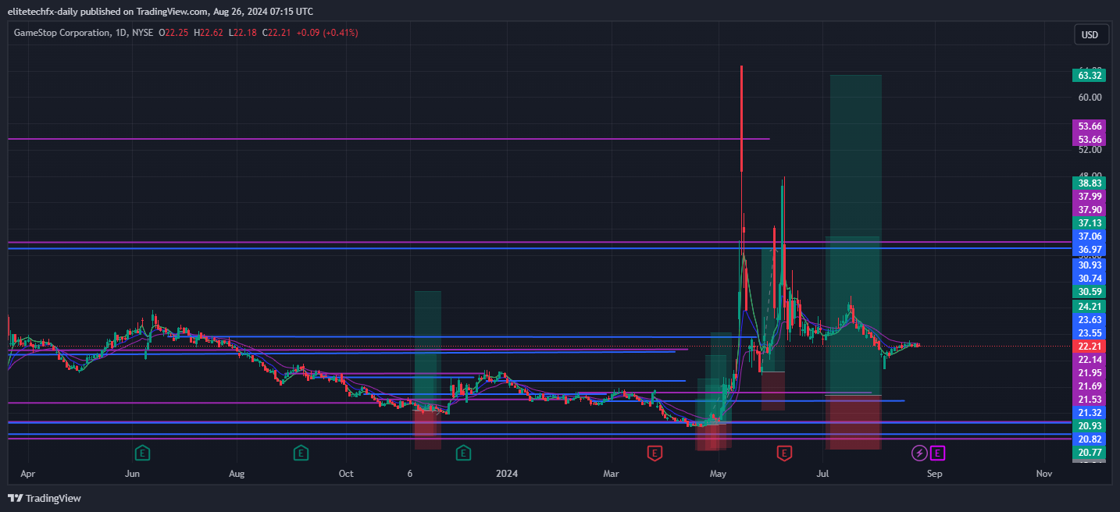Select the 36.97 blue price label
Screen dimensions: 1120x512
pyautogui.click(x=1089, y=250)
